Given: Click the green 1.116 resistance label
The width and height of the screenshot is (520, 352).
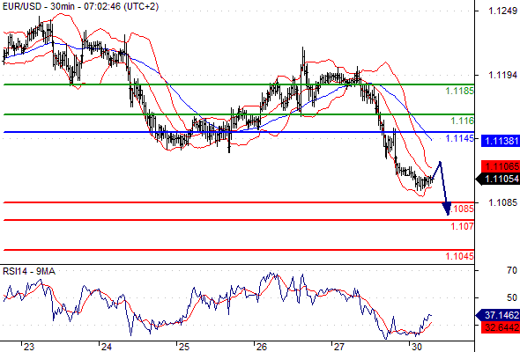Looking at the screenshot, I should click(463, 121).
